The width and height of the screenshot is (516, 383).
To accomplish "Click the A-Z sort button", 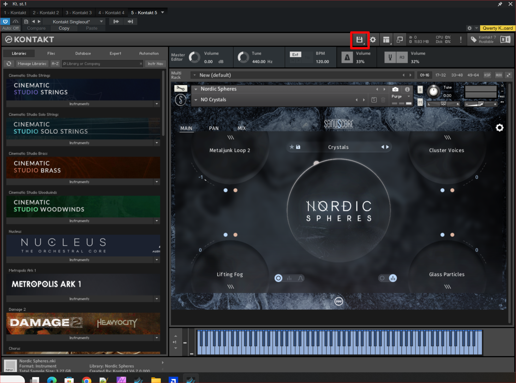I will point(55,64).
